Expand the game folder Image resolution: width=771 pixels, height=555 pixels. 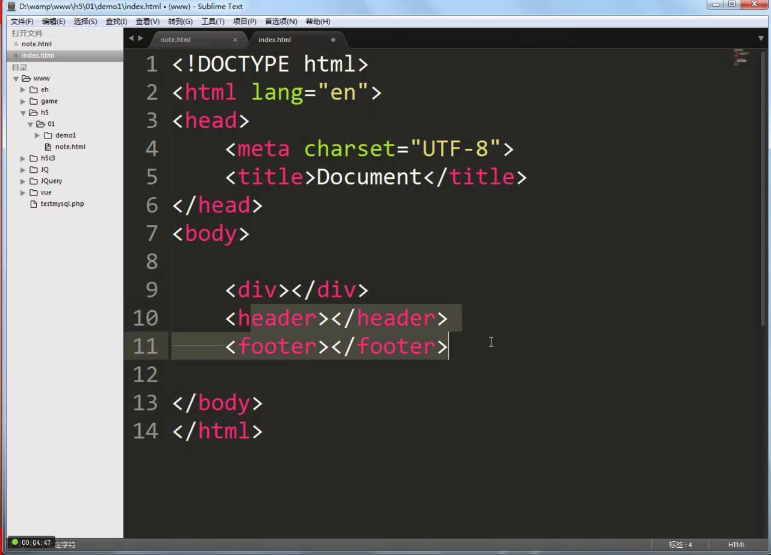[22, 101]
